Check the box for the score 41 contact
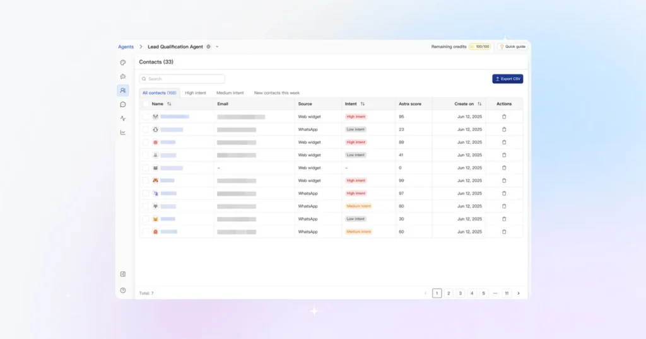This screenshot has width=646, height=339. (146, 155)
